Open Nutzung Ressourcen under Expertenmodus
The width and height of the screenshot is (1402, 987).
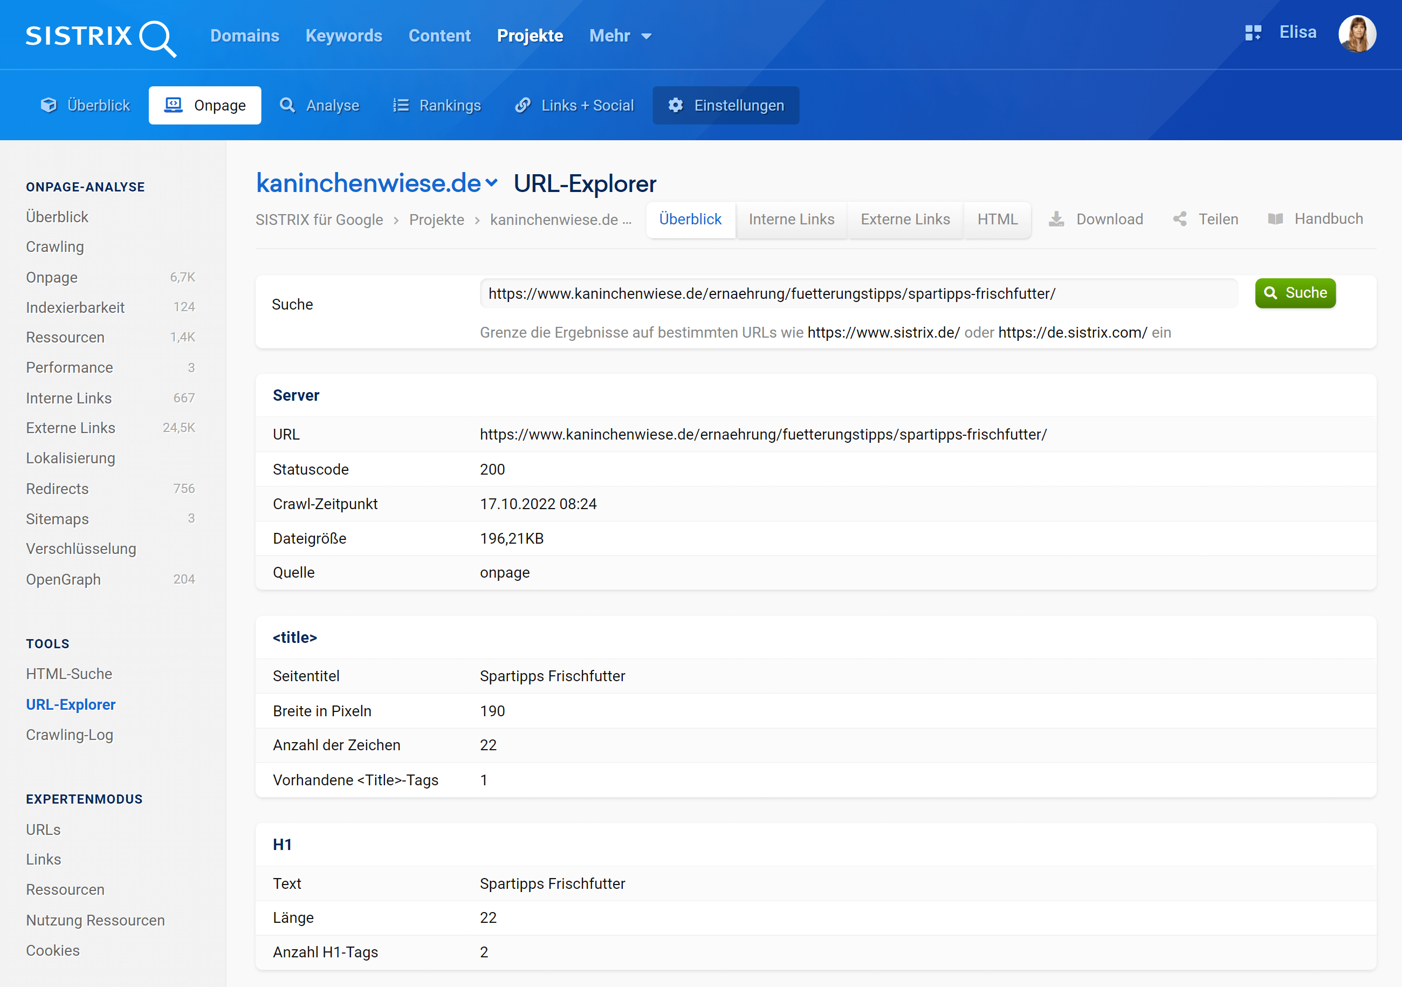[x=95, y=921]
